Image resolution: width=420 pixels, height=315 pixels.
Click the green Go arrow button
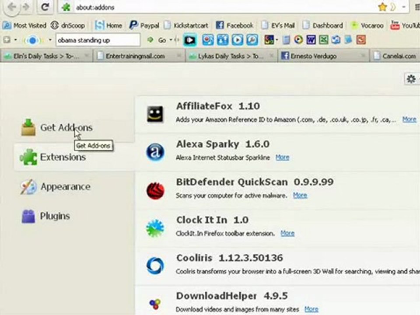click(x=150, y=40)
